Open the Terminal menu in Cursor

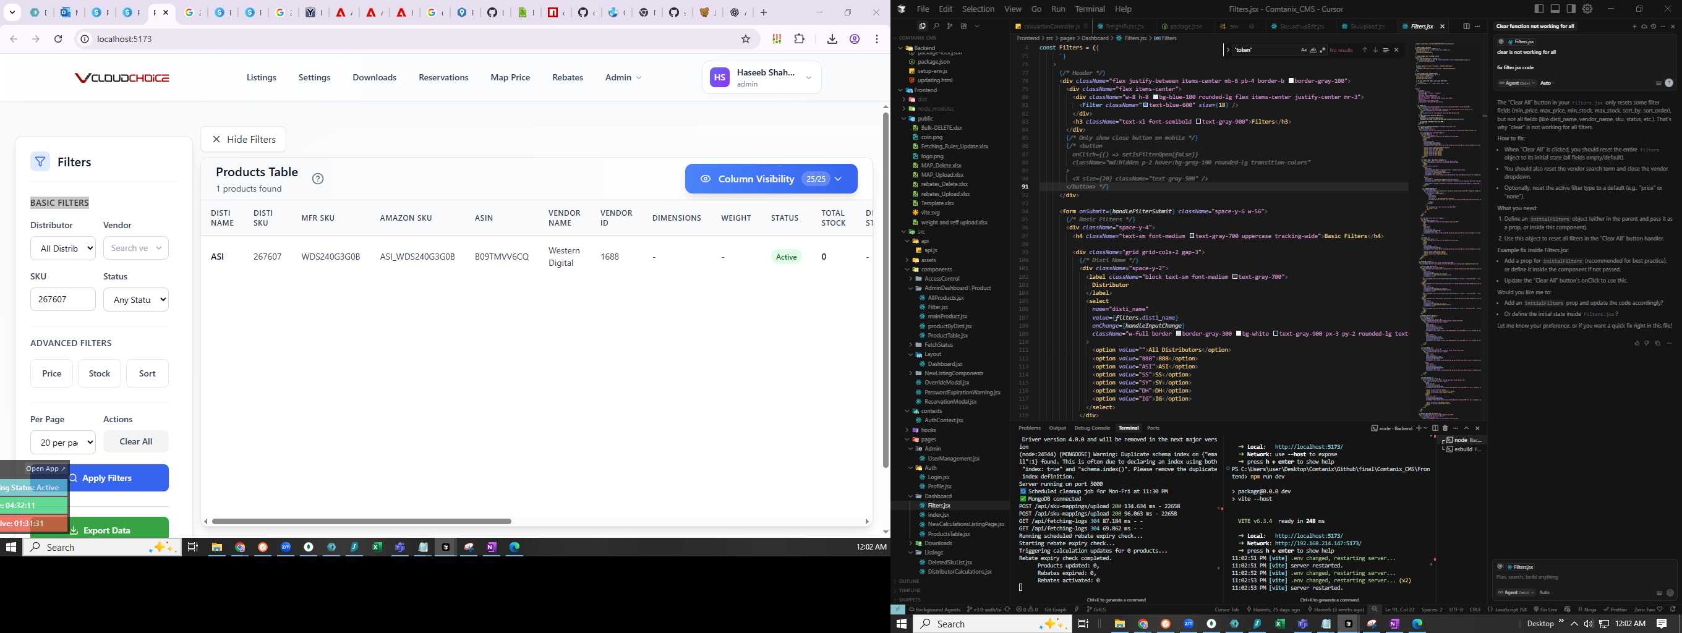pos(1090,9)
